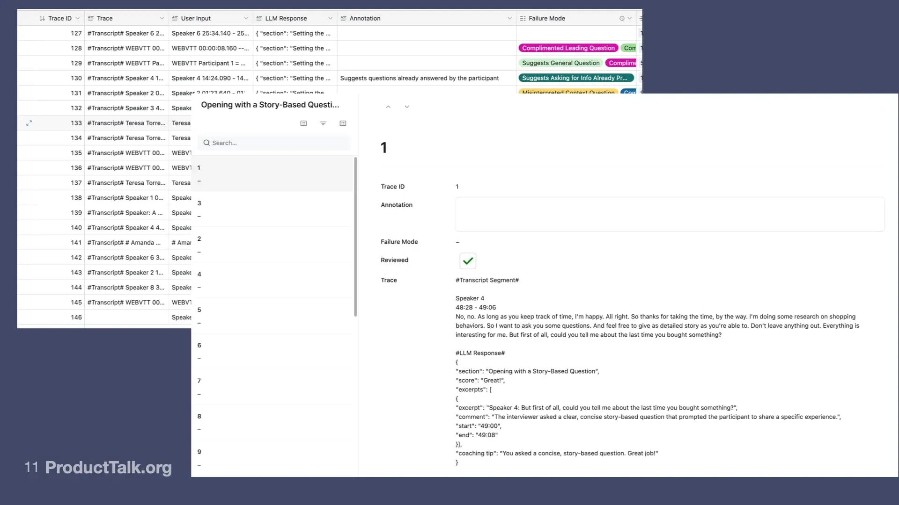Open the filter icon in the record panel
The image size is (899, 505).
tap(323, 123)
